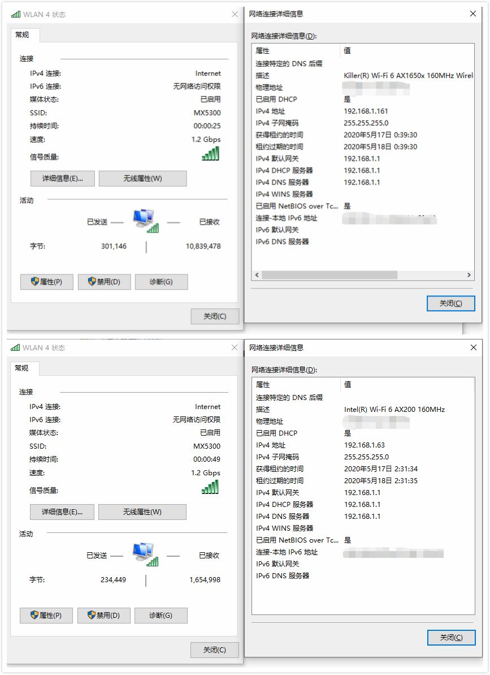490x675 pixels.
Task: Select IPv4 默认网关 row in top dialog
Action: point(363,159)
